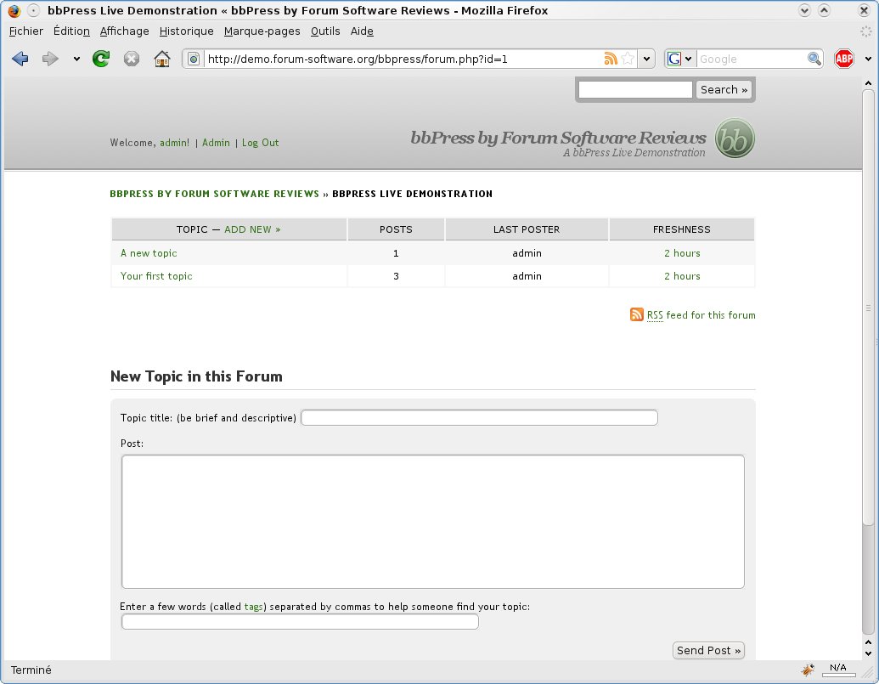Click last poster 'admin' in A new topic row
Image resolution: width=879 pixels, height=684 pixels.
(527, 253)
